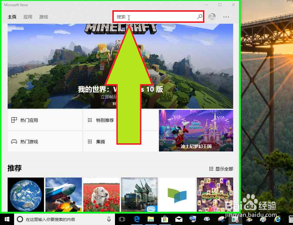Image resolution: width=293 pixels, height=225 pixels.
Task: Open the 迪士尼梦幻王国 banner
Action: point(196,130)
